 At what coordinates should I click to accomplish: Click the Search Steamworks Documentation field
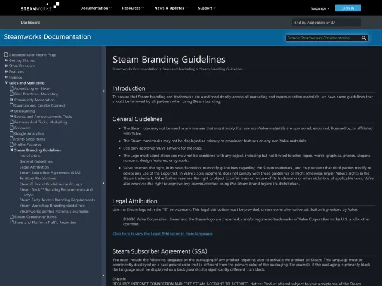[x=324, y=38]
